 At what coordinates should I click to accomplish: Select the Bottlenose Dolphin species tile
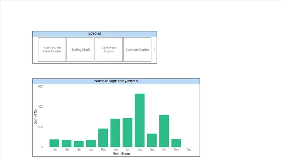click(x=109, y=49)
